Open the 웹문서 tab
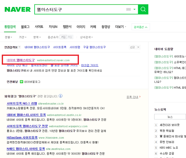 67,27
